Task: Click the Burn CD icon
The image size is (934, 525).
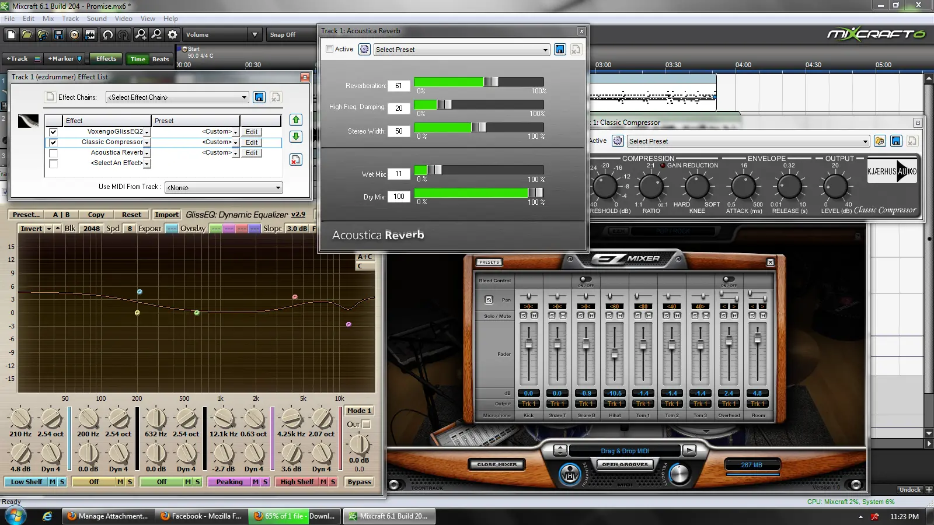Action: point(74,35)
